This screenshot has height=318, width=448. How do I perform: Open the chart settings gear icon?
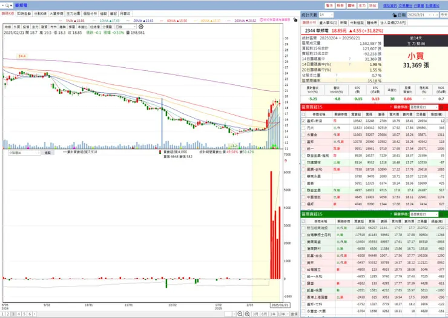click(141, 27)
